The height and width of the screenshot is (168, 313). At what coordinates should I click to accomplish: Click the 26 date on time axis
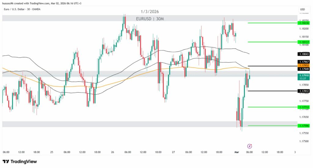[x=112, y=152]
